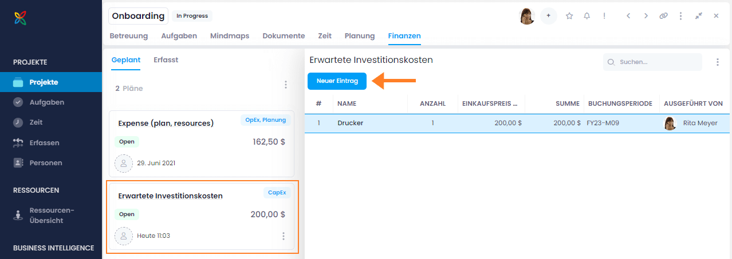Open plans list options menu

[286, 85]
